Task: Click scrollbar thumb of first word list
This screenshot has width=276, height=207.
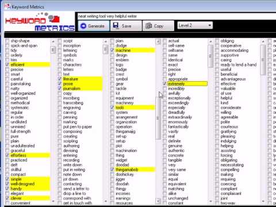Action: tap(53, 50)
